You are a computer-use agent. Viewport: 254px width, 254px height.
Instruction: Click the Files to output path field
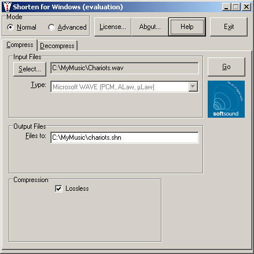[124, 137]
